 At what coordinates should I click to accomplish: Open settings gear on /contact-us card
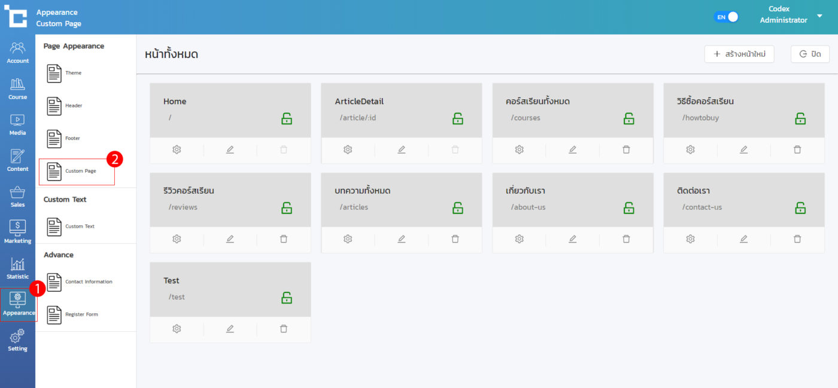[x=690, y=239]
